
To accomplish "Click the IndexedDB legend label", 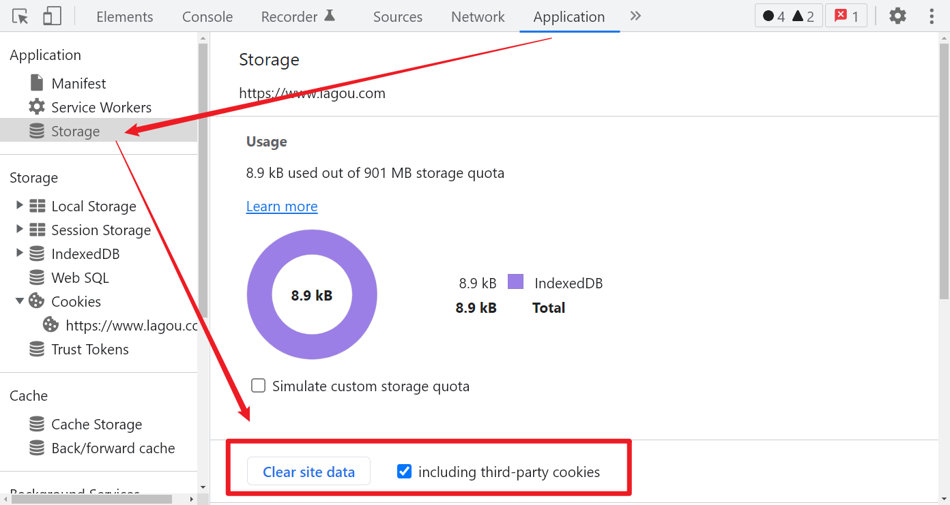I will click(x=568, y=283).
